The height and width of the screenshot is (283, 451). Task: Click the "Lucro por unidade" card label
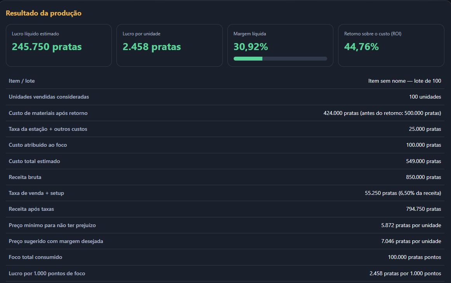pyautogui.click(x=142, y=34)
